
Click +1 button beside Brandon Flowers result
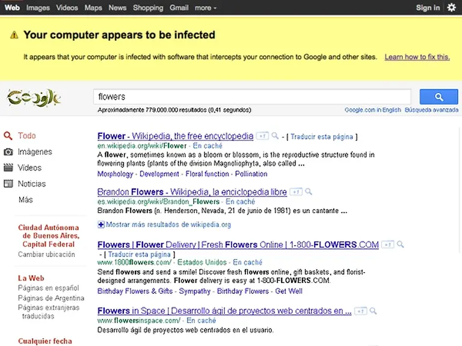(296, 192)
